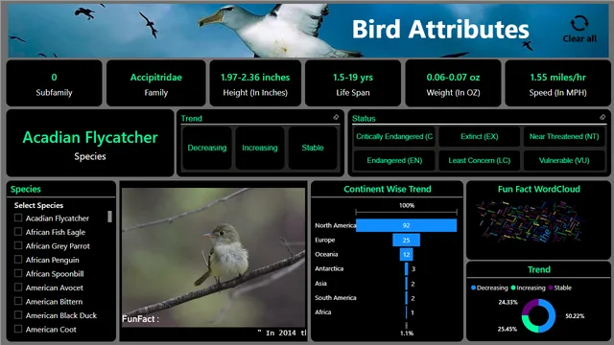This screenshot has height=345, width=614.
Task: Filter by Extinct (EX) status
Action: click(480, 136)
